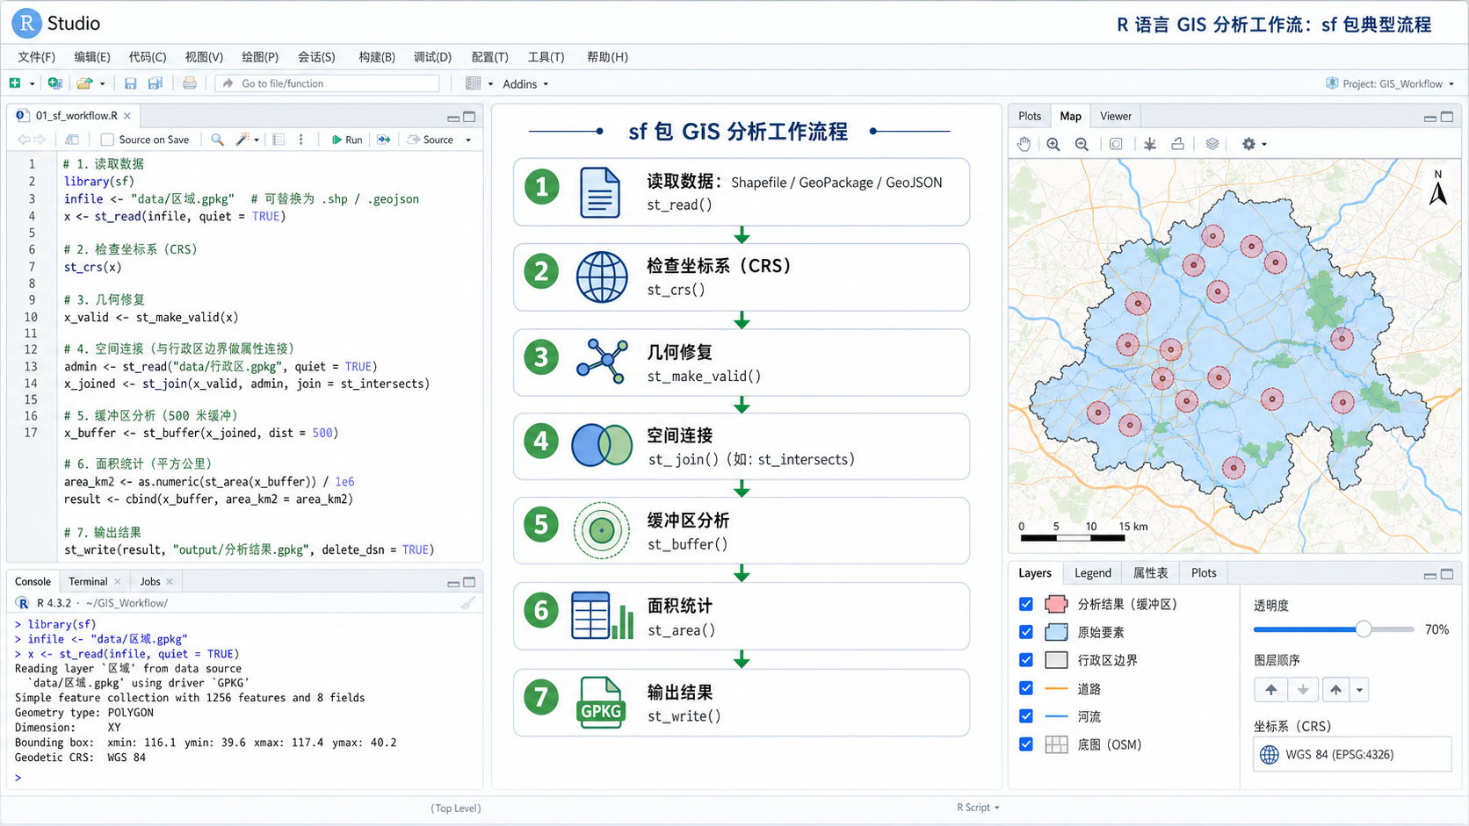Click the Source button

click(x=431, y=140)
